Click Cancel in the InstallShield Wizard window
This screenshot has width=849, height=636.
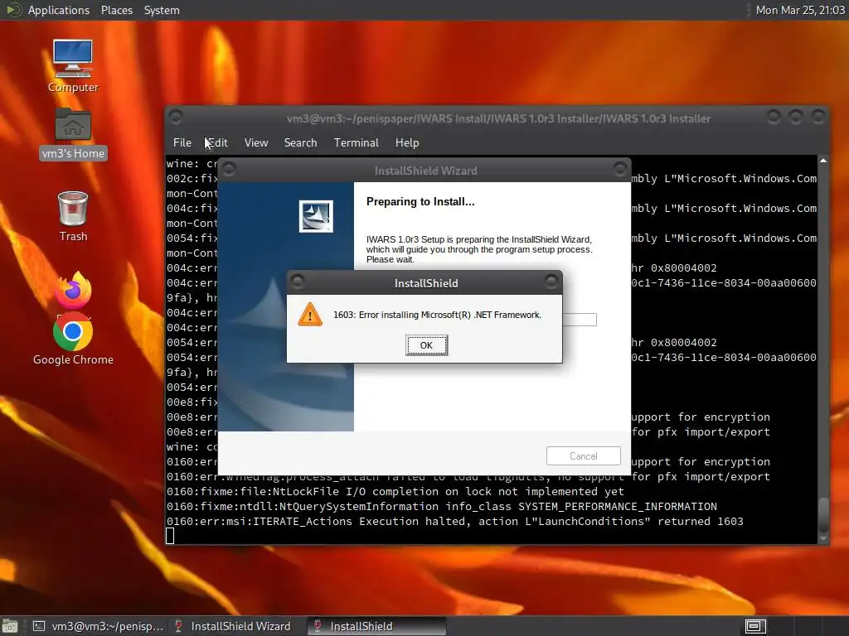point(583,456)
